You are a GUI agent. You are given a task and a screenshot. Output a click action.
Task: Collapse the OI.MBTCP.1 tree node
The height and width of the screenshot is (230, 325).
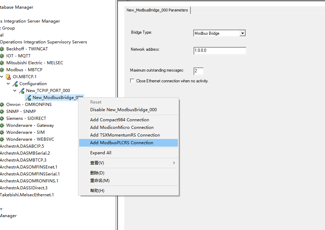(2, 77)
